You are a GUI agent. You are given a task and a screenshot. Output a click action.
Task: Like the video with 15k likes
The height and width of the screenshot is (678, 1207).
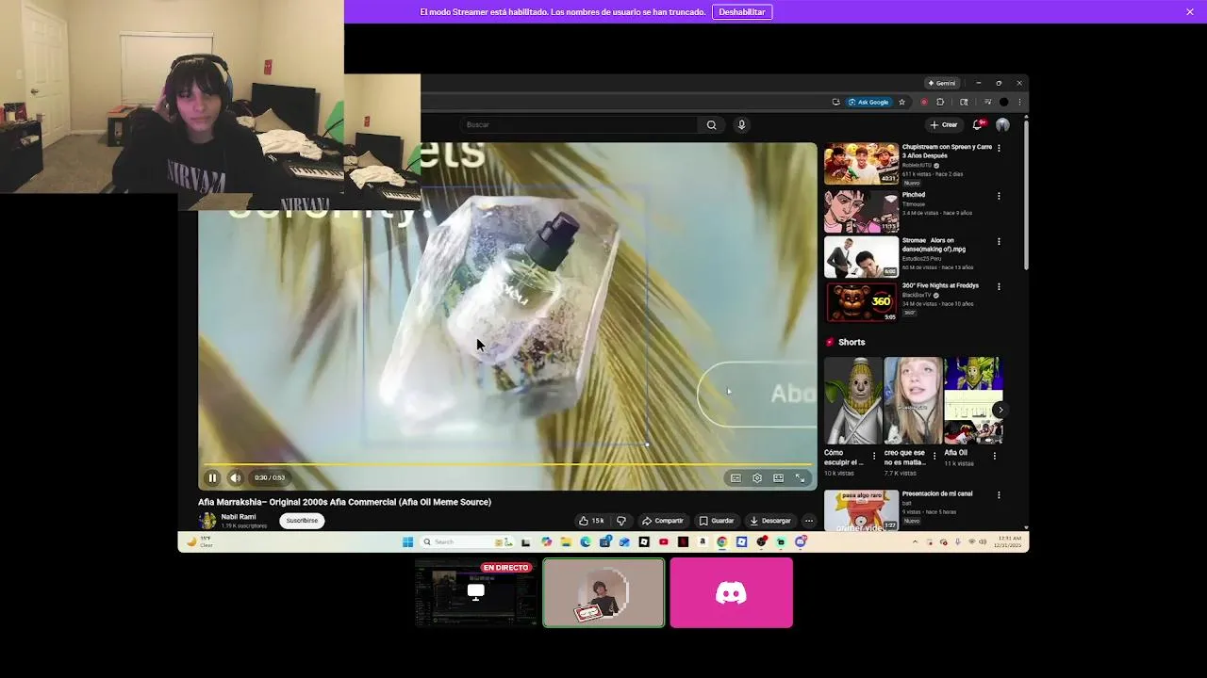[x=591, y=521]
